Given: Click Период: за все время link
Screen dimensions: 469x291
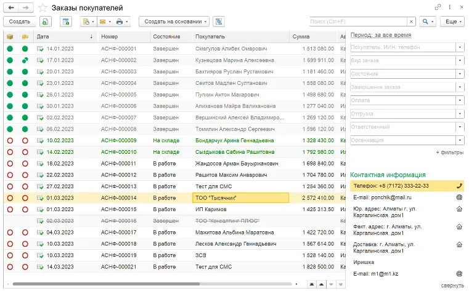Looking at the screenshot, I should [380, 35].
